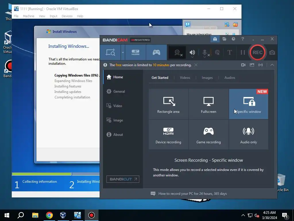Open taskbar Search
Image resolution: width=294 pixels, height=221 pixels.
point(21,215)
